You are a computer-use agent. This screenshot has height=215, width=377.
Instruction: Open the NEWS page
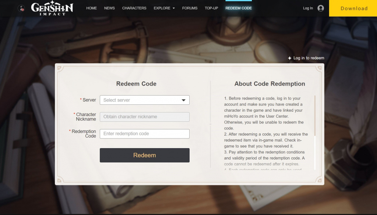tap(109, 8)
